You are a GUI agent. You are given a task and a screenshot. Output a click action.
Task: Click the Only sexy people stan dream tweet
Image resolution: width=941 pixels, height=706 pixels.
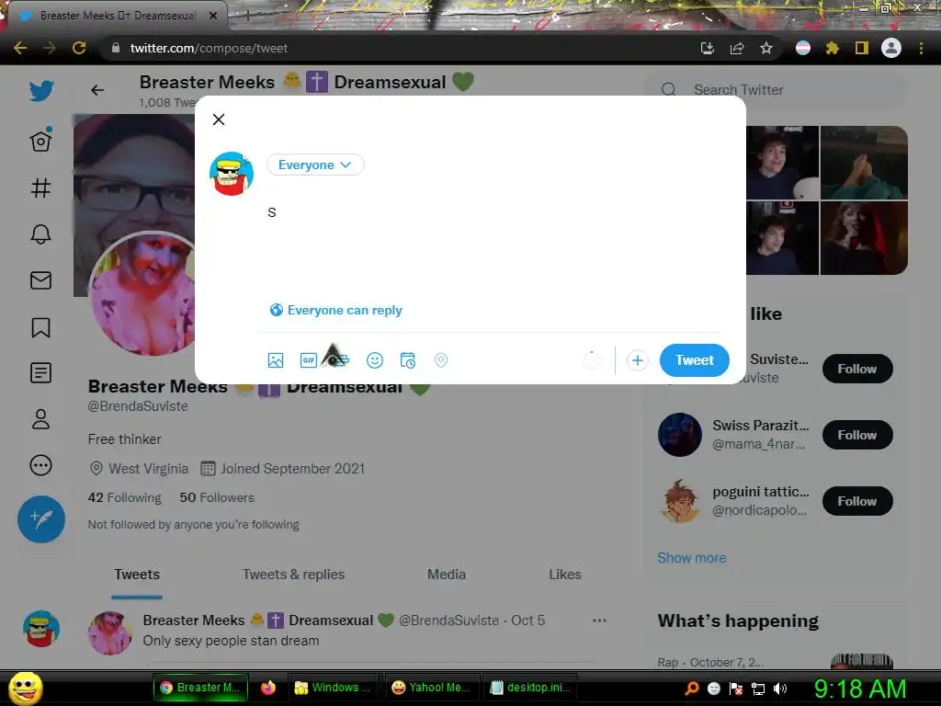tap(231, 641)
